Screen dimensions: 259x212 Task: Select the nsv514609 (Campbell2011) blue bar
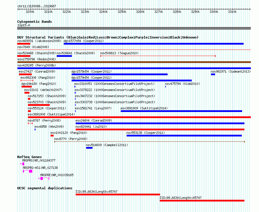[x=89, y=148]
